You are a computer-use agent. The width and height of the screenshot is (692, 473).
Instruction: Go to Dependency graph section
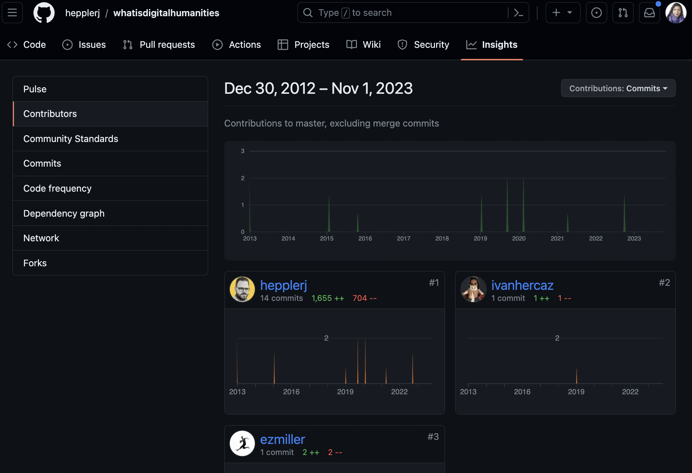[64, 213]
